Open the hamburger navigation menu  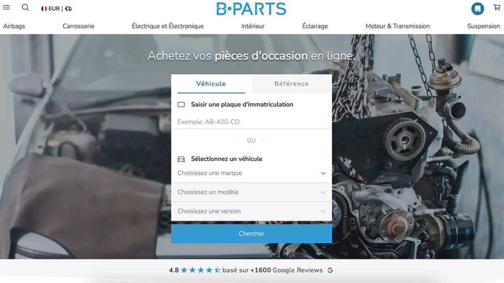[7, 7]
